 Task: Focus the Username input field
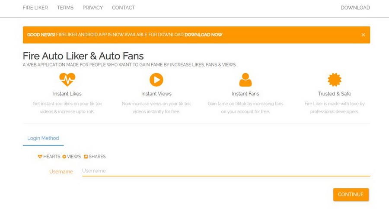coord(226,171)
